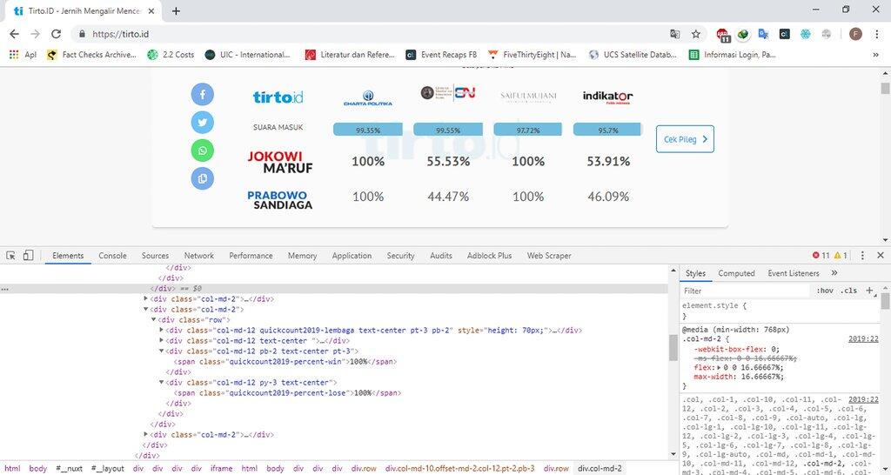Click the yellow warning count indicator
891x475 pixels.
click(x=841, y=256)
